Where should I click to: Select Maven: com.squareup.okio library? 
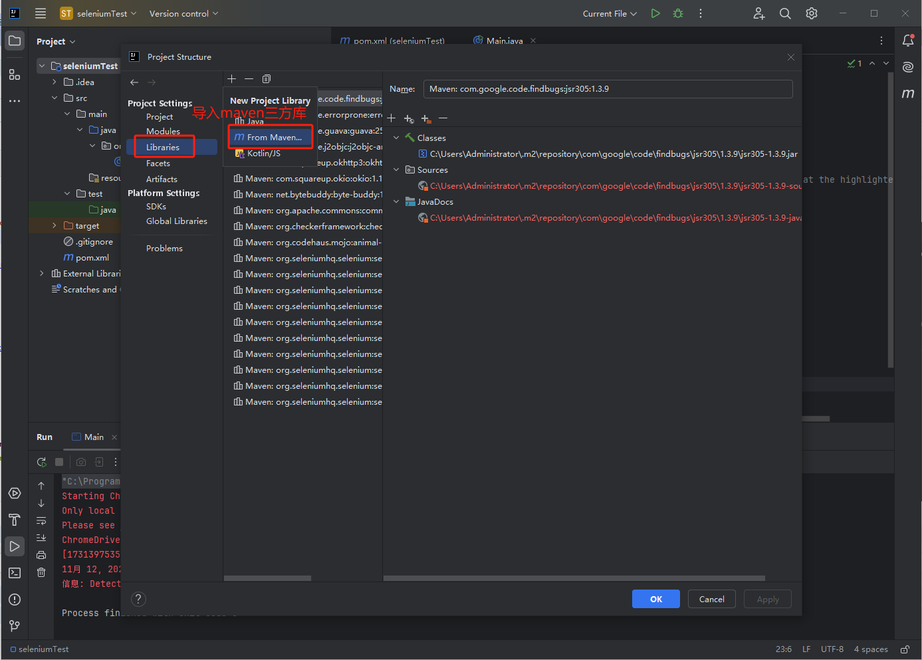[306, 178]
